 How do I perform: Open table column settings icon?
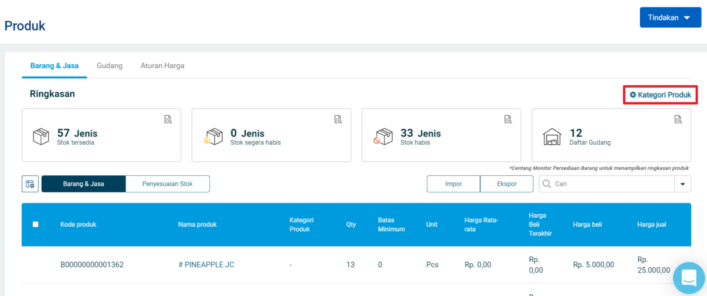pos(30,184)
